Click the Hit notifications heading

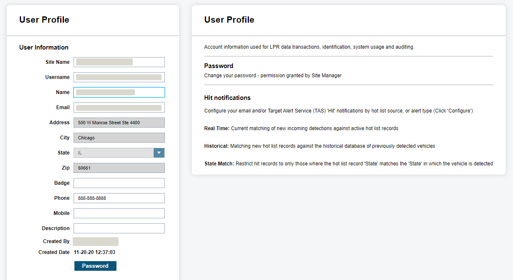point(227,98)
